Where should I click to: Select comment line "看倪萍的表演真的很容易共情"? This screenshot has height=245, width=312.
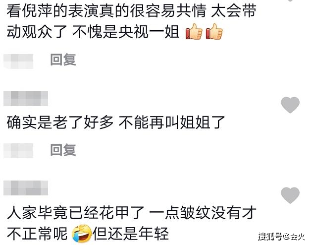[106, 11]
